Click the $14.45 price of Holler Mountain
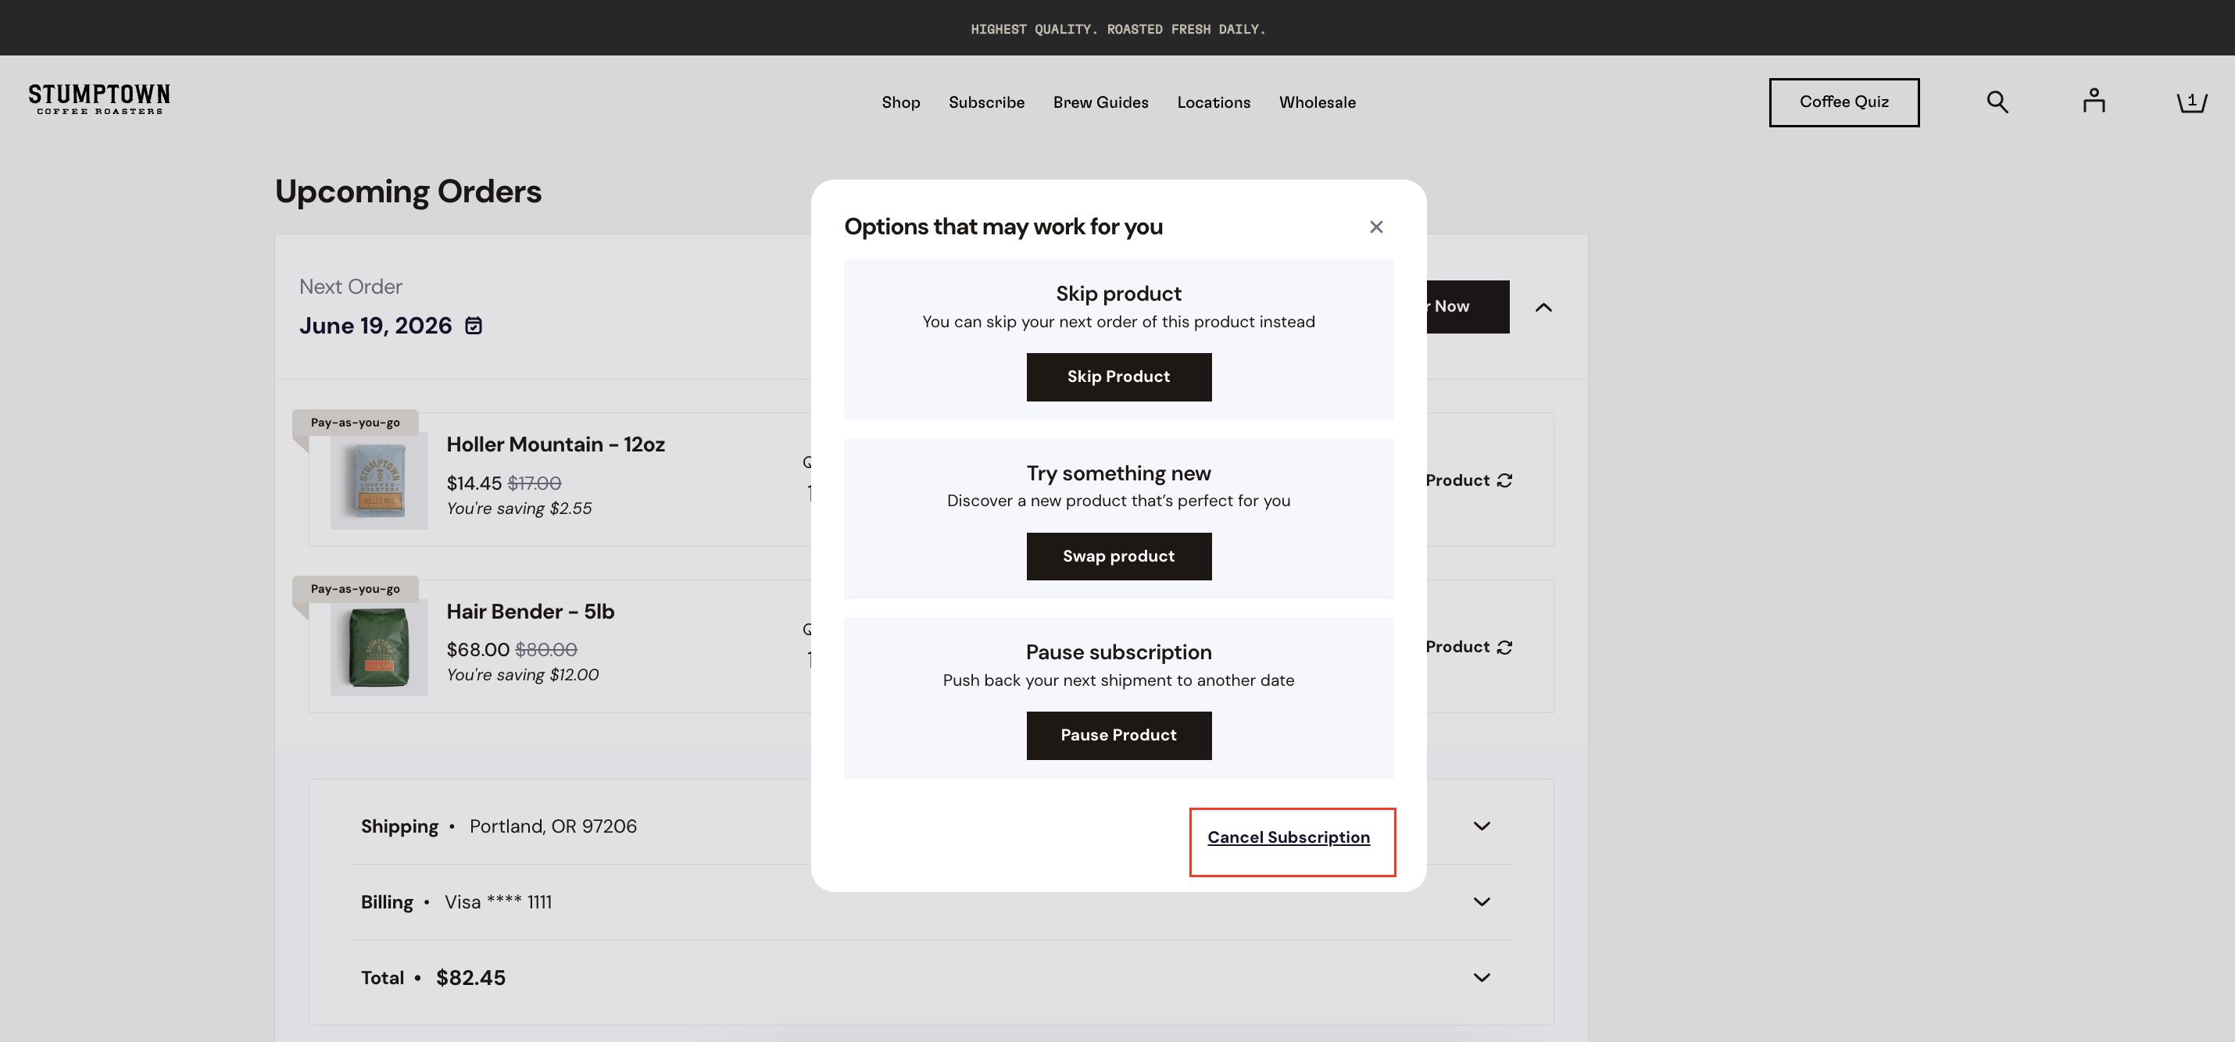The height and width of the screenshot is (1042, 2235). coord(474,484)
